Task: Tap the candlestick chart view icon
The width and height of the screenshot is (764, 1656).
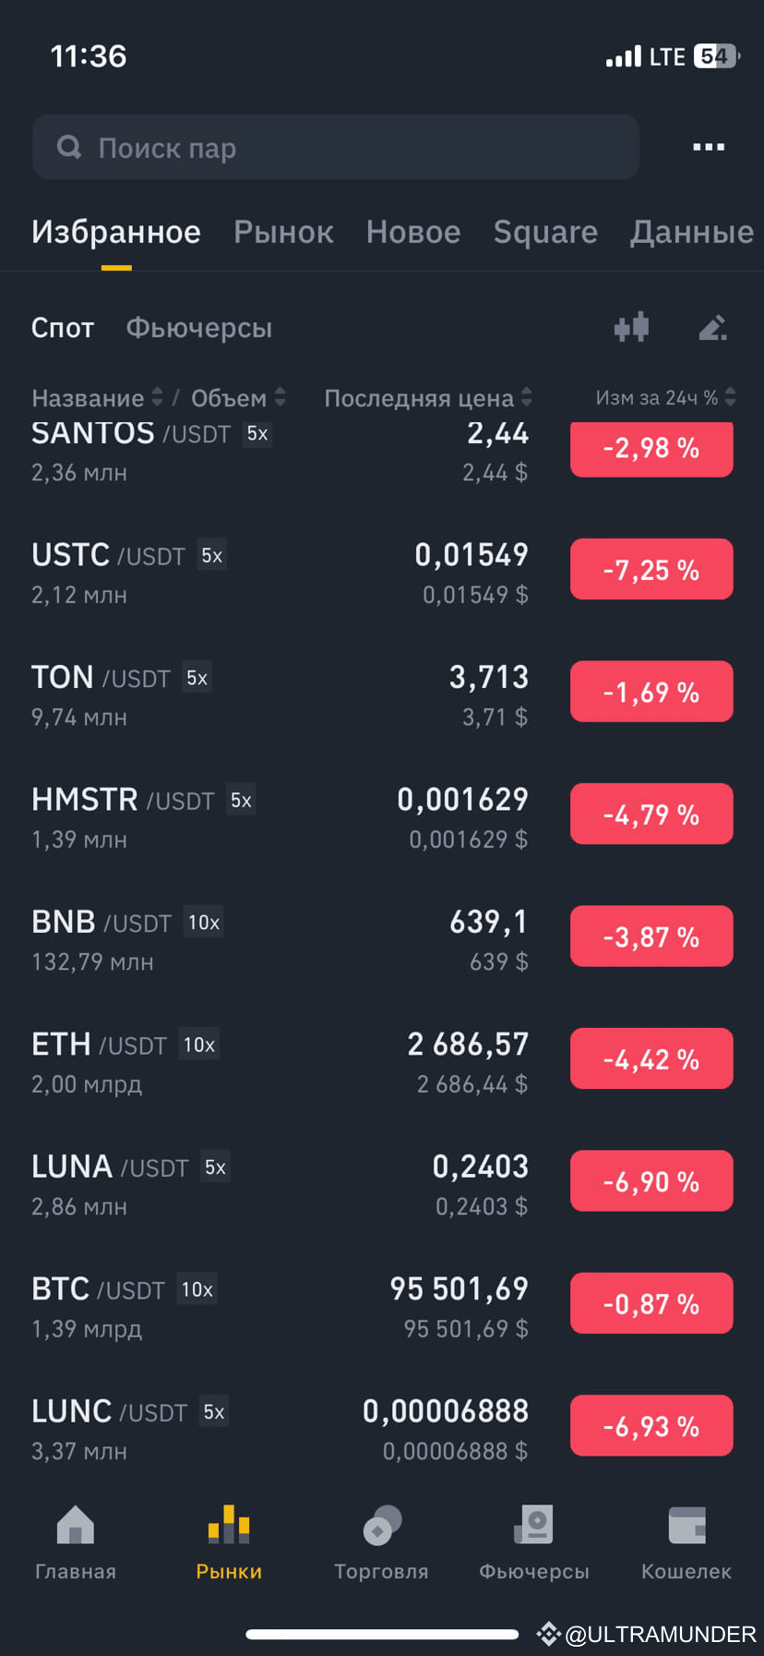Action: [632, 327]
